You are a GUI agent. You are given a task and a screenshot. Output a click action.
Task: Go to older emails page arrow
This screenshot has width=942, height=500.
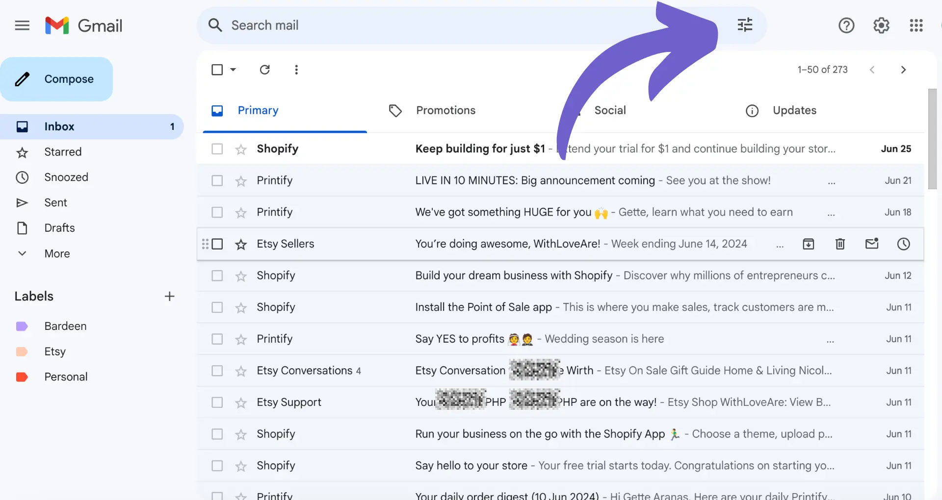pyautogui.click(x=903, y=70)
